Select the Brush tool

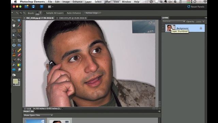(14, 60)
